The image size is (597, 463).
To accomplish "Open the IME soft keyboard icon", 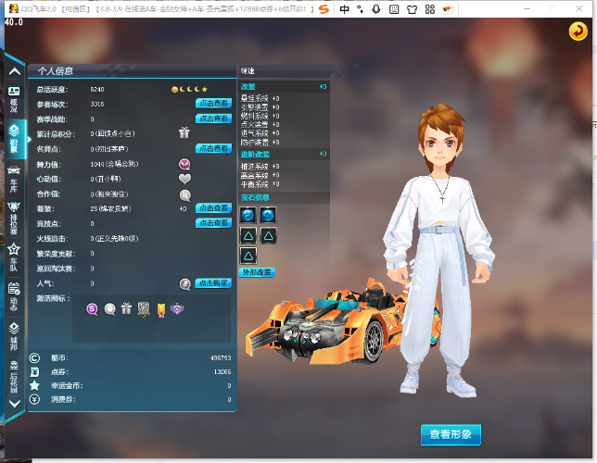I will (394, 9).
